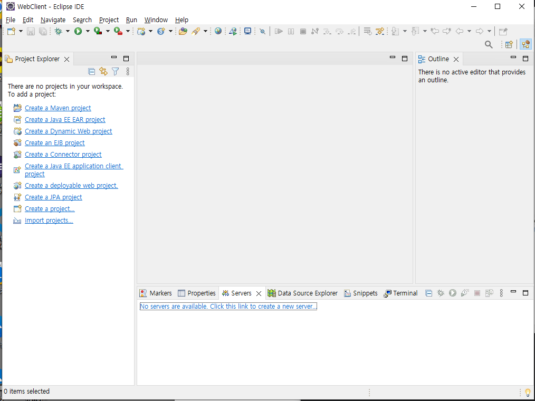Click the Debug bug icon in main toolbar
Screen dimensions: 535x401
tap(59, 32)
